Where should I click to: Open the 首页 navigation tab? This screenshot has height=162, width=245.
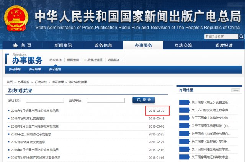click(x=23, y=45)
